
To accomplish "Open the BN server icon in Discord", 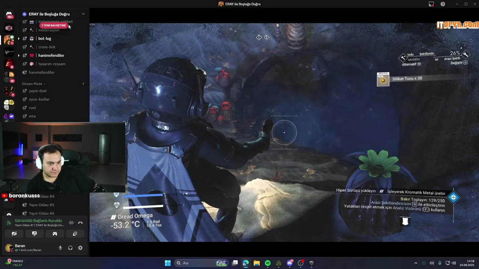I will pyautogui.click(x=9, y=28).
